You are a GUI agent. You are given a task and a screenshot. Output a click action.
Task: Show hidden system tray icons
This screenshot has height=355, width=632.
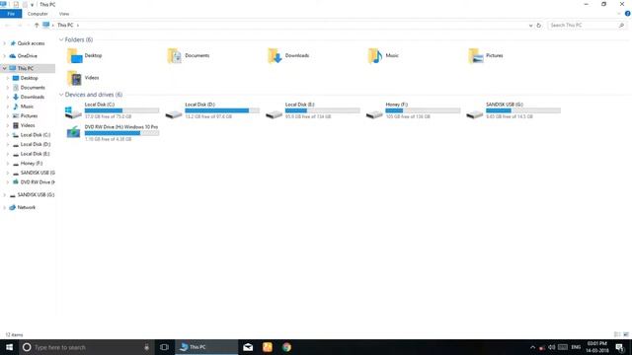pos(532,347)
